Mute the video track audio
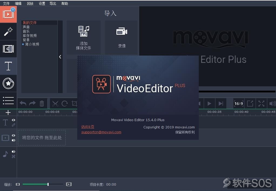The height and width of the screenshot is (191, 276). pos(14,140)
